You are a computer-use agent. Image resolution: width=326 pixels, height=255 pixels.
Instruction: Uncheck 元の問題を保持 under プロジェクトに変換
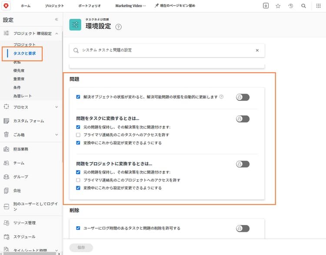[x=78, y=172]
